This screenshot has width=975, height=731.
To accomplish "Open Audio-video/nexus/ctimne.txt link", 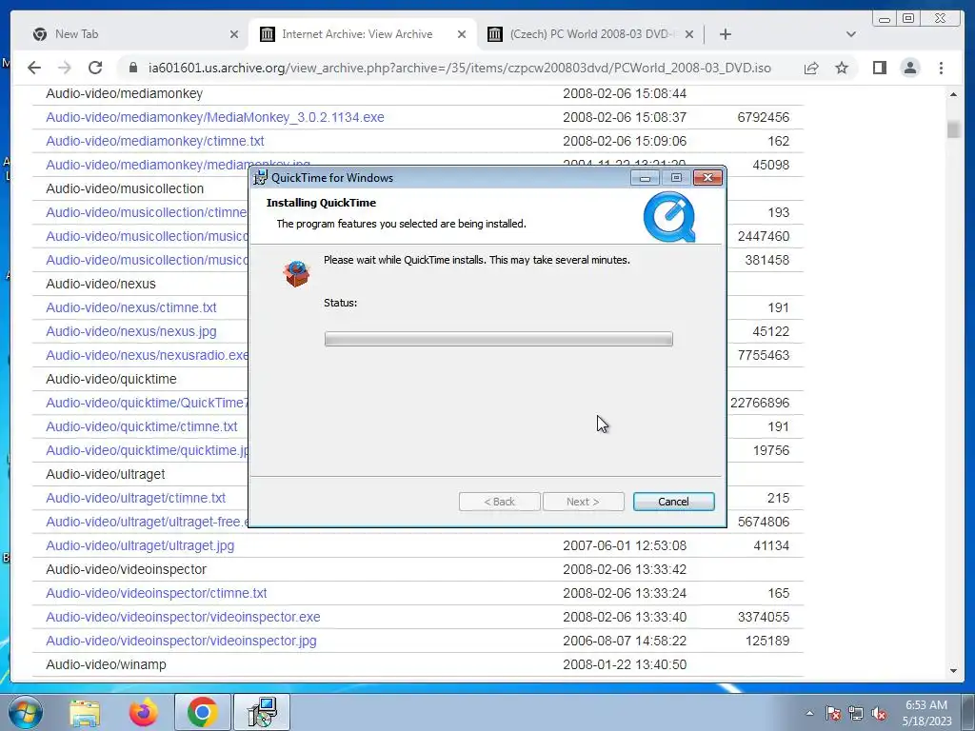I will (131, 307).
